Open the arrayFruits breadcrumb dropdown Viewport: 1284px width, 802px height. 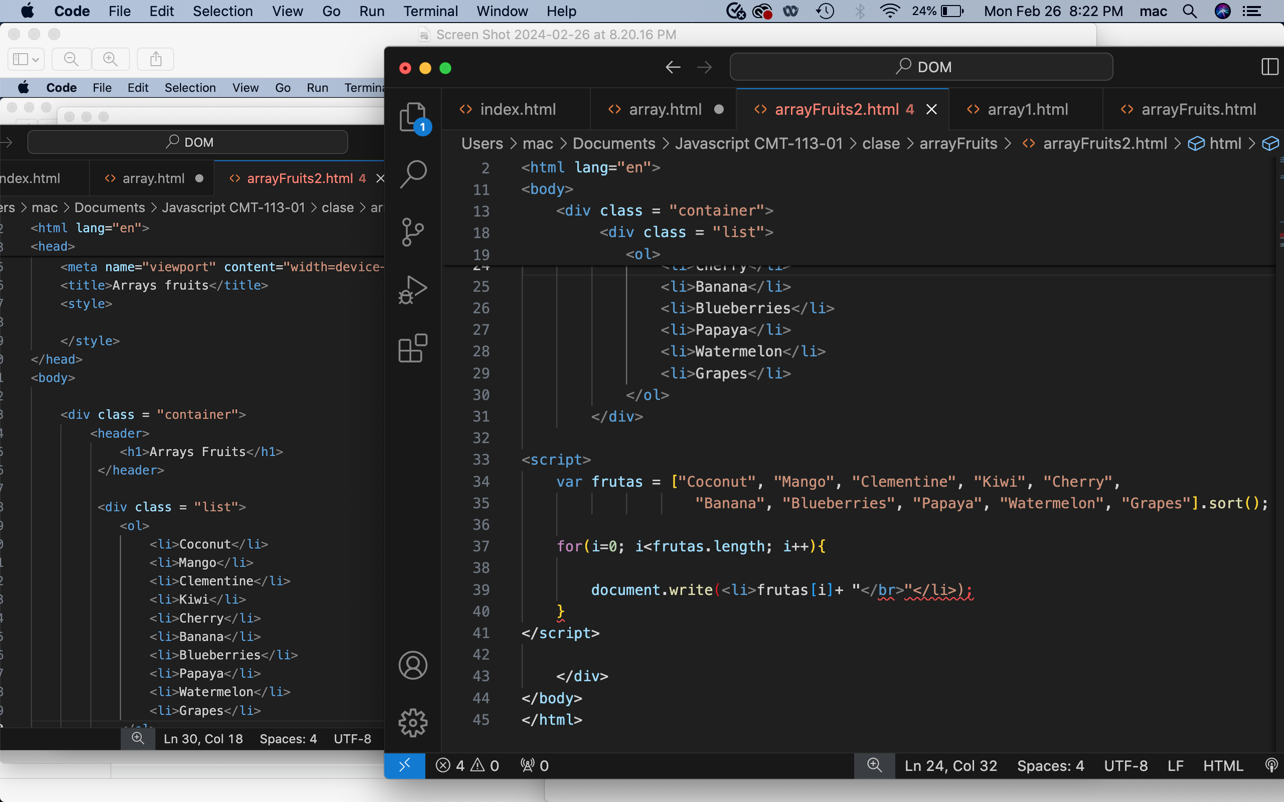click(x=958, y=143)
